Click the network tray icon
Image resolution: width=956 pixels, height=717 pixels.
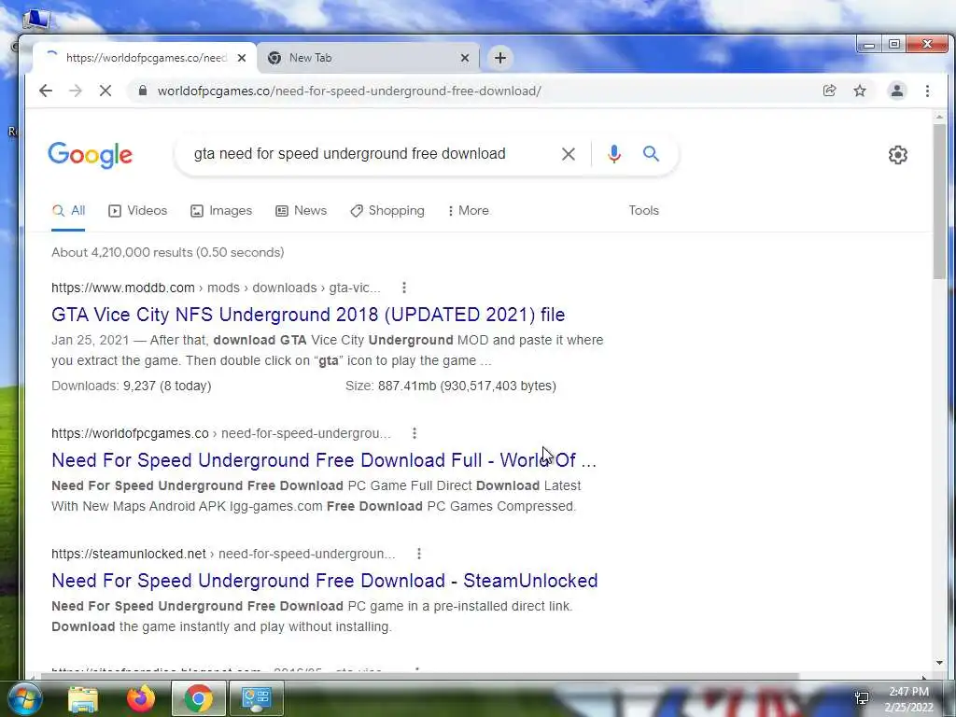862,698
